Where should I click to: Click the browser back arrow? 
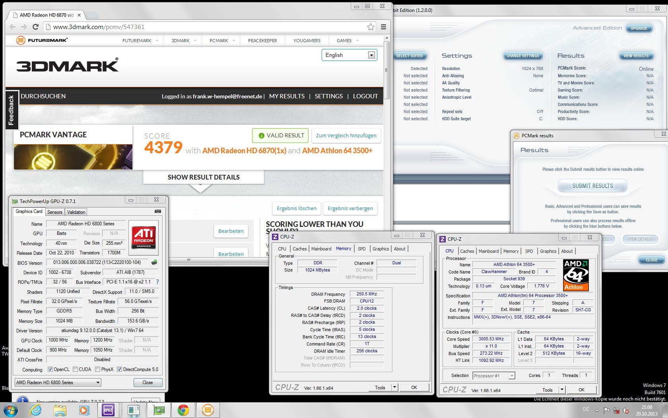pos(12,27)
